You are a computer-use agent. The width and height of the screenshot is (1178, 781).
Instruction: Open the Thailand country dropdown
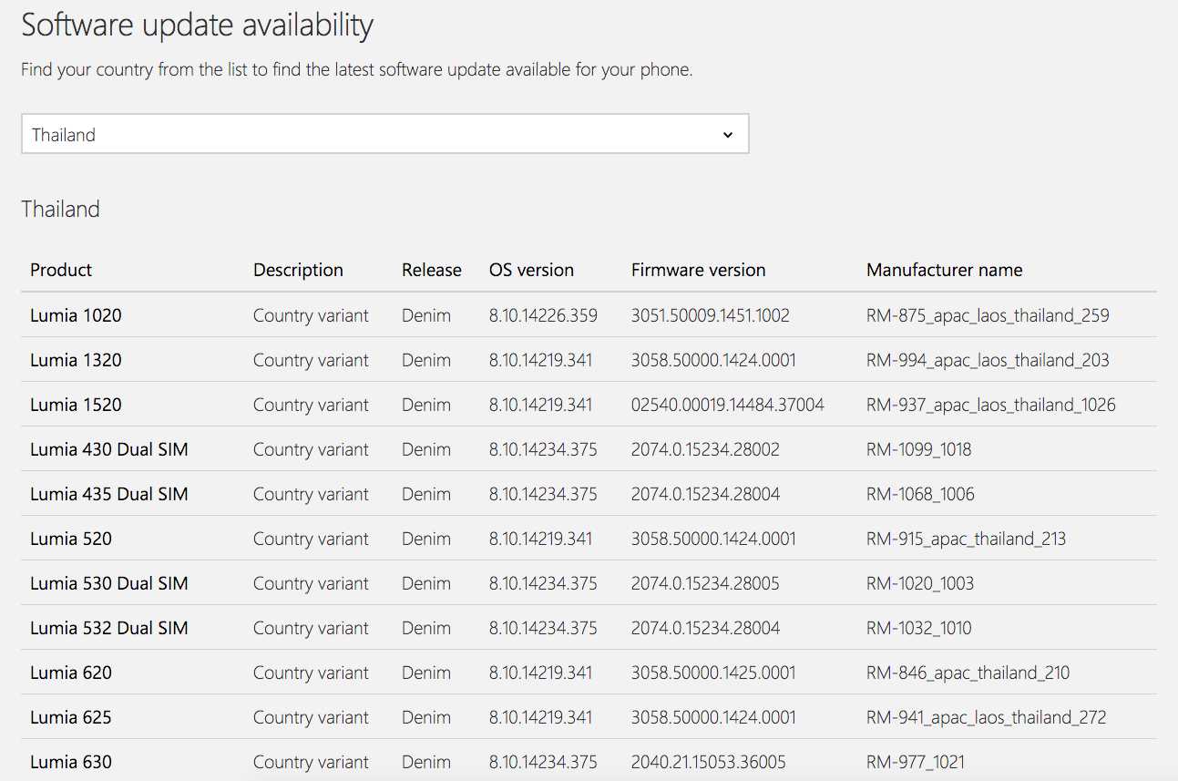pyautogui.click(x=383, y=134)
